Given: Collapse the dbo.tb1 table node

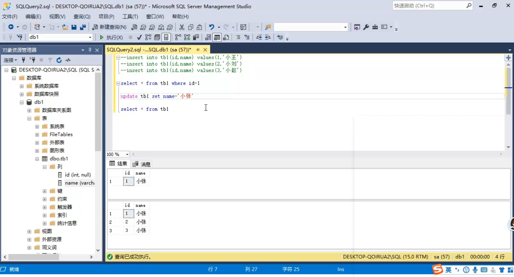Looking at the screenshot, I should [37, 159].
